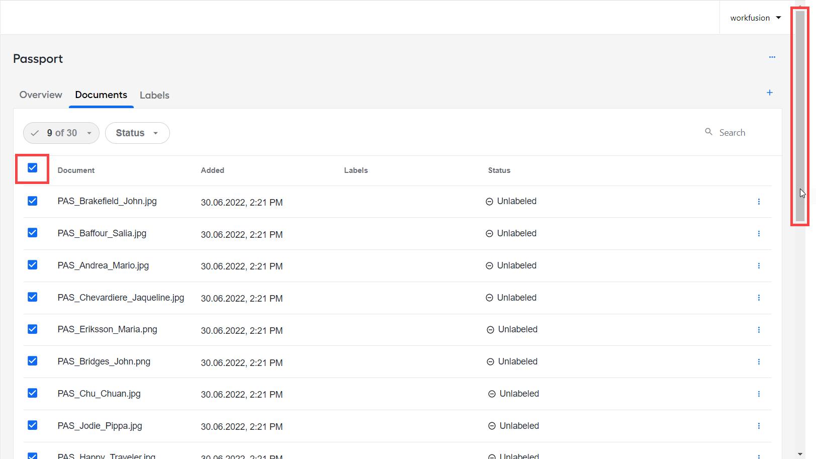Image resolution: width=816 pixels, height=459 pixels.
Task: Click Unlabeled status icon for PAS_Bridges_John.png
Action: pyautogui.click(x=490, y=362)
